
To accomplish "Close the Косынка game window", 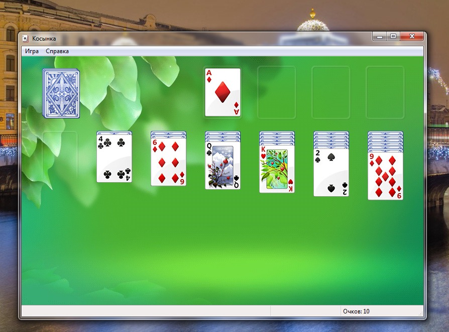I will tap(412, 36).
